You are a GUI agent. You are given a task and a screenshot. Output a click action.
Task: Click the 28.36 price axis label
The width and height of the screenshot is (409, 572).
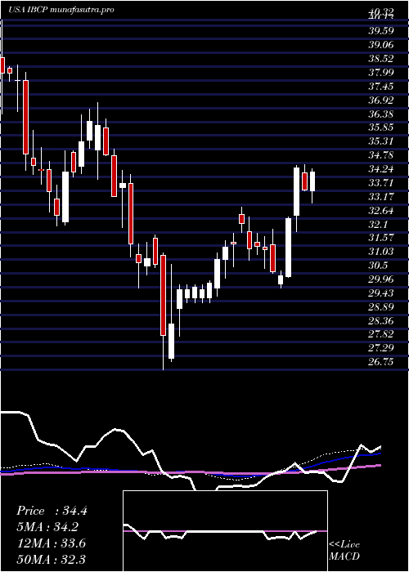point(381,321)
